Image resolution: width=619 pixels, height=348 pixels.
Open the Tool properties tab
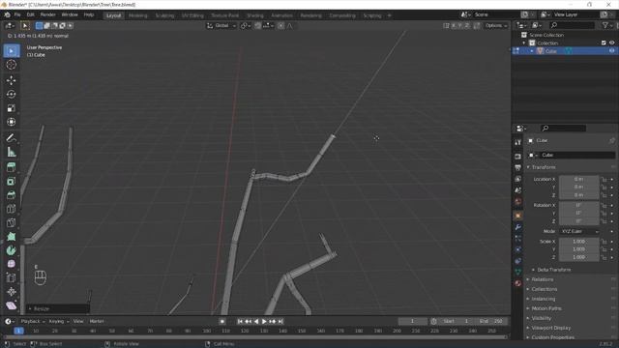click(518, 142)
